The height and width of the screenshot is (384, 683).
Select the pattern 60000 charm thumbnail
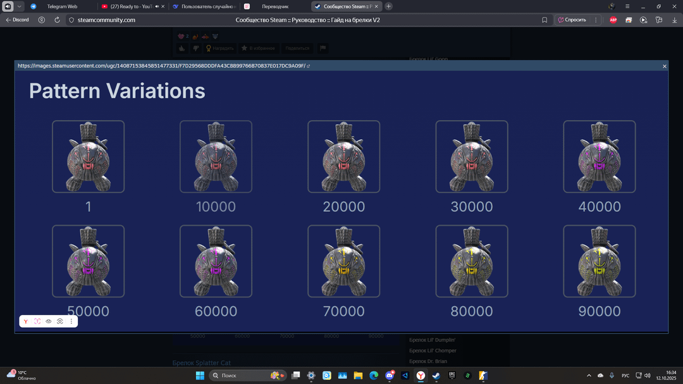(x=216, y=261)
